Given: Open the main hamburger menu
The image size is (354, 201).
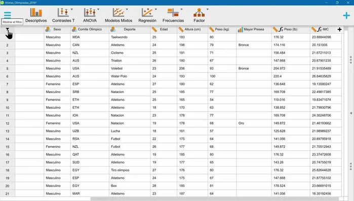Looking at the screenshot, I should 8,15.
